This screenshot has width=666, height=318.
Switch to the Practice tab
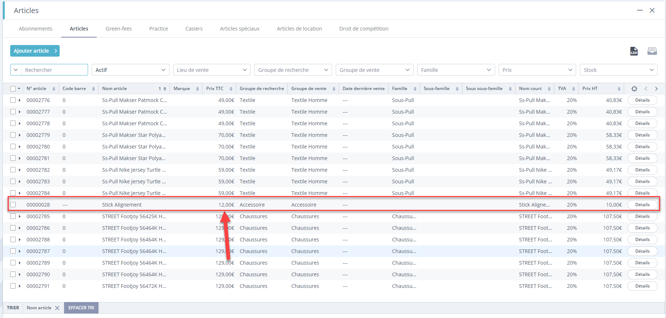(159, 29)
